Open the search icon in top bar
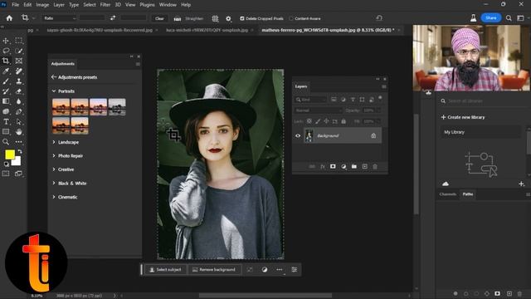531x299 pixels. (509, 18)
